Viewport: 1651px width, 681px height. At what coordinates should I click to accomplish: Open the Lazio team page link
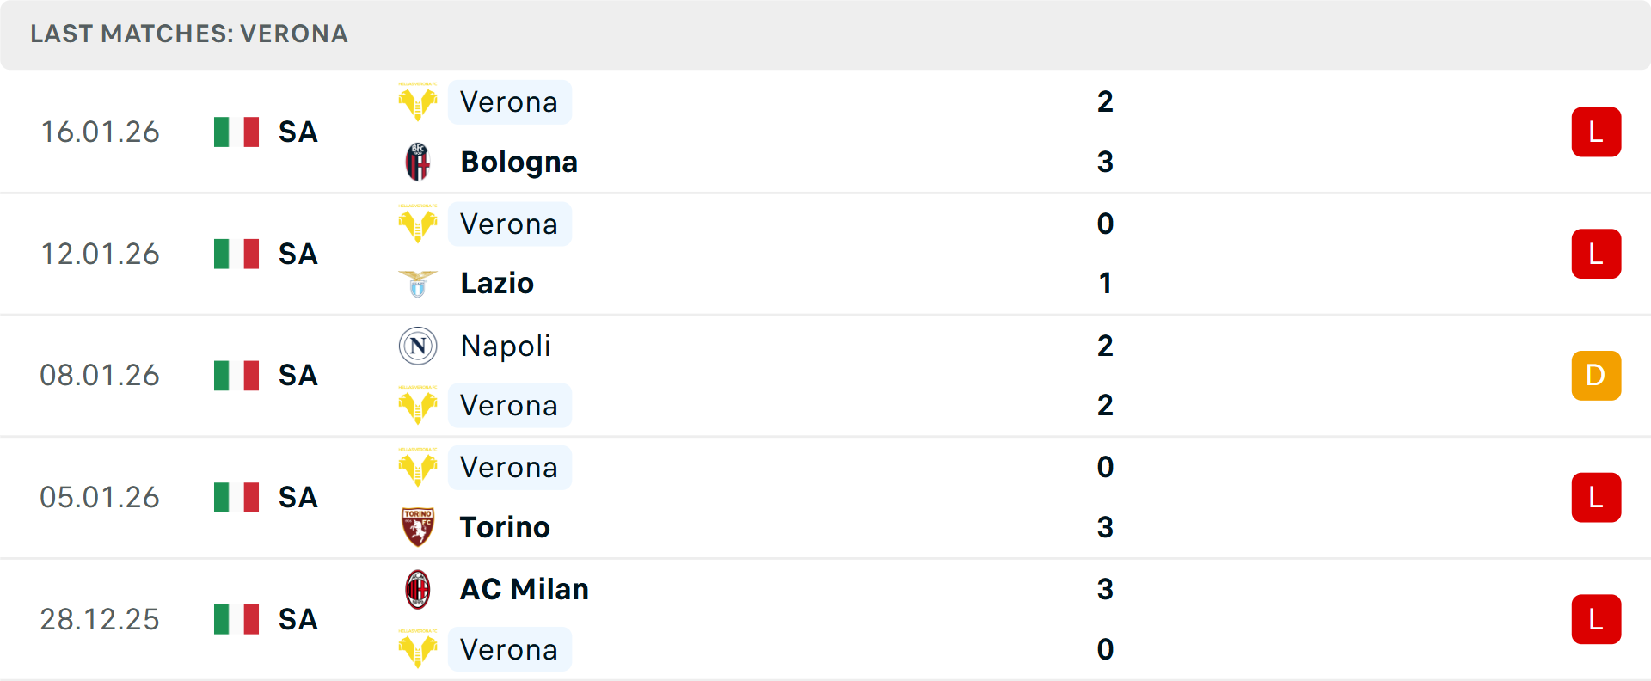[x=497, y=284]
